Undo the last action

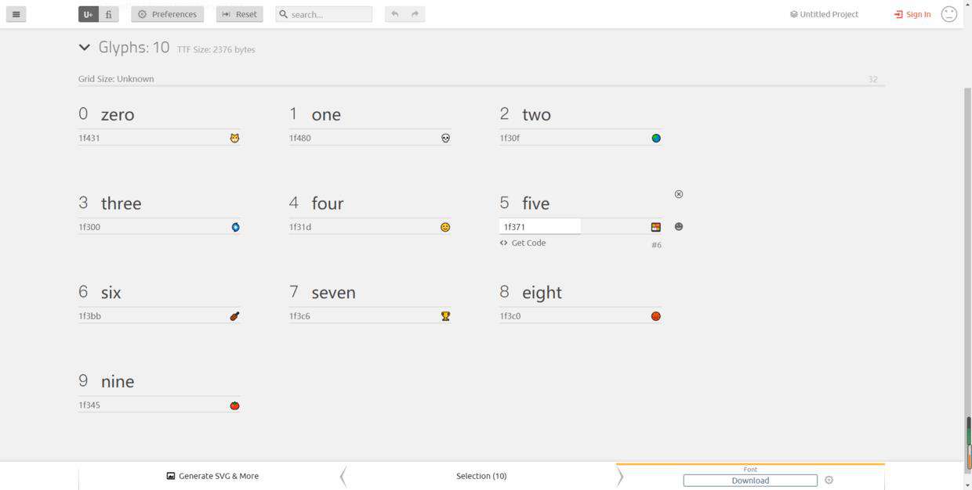(x=395, y=14)
